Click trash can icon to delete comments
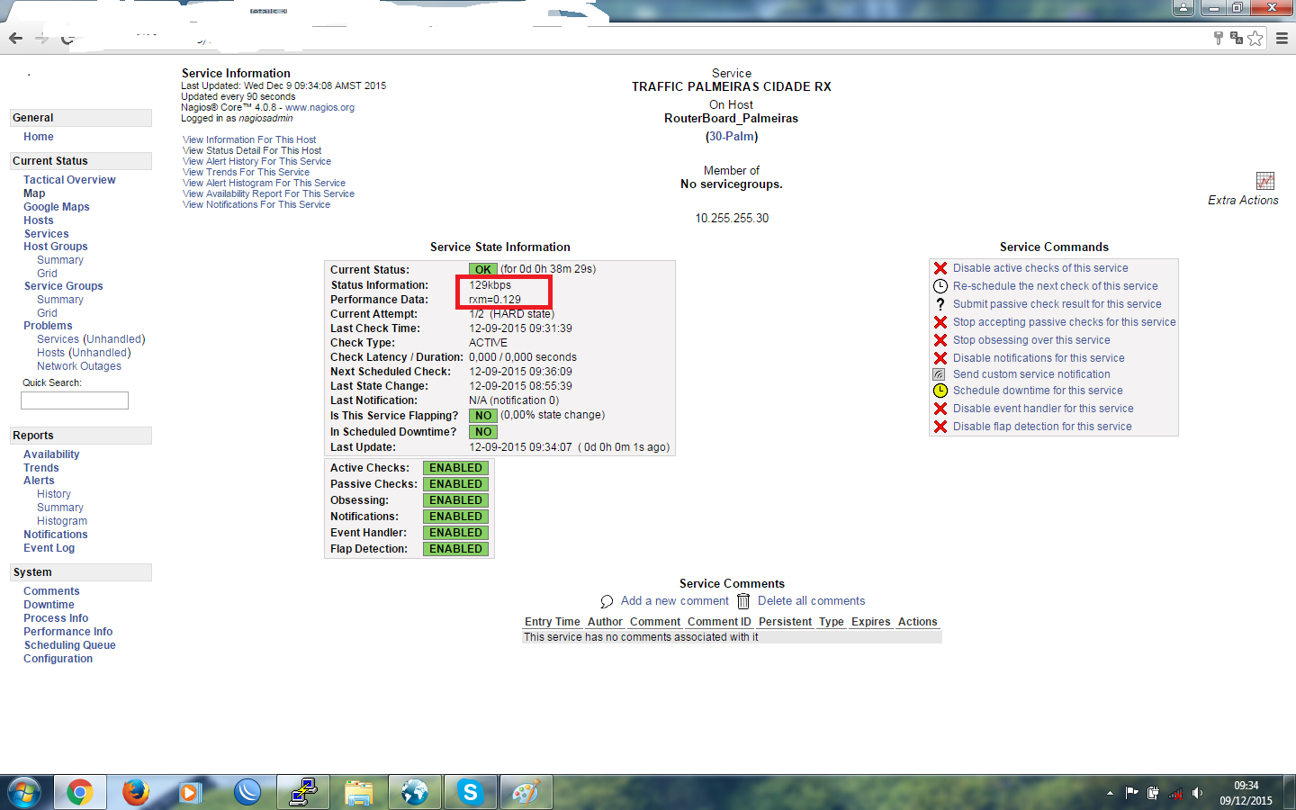1296x810 pixels. tap(743, 601)
